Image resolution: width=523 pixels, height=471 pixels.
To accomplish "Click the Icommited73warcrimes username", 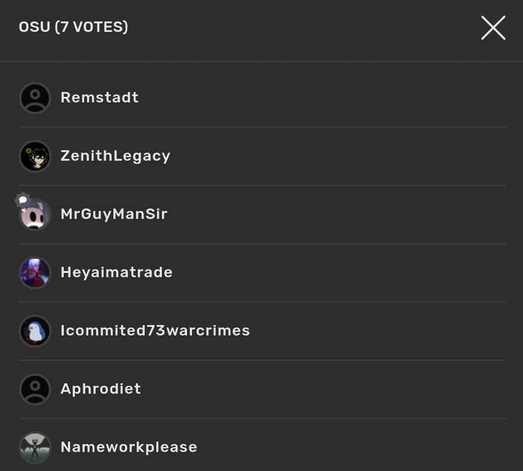I will [x=154, y=330].
